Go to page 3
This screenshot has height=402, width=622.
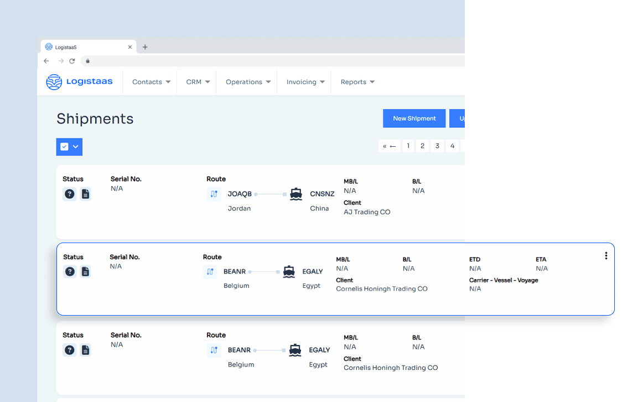coord(437,146)
